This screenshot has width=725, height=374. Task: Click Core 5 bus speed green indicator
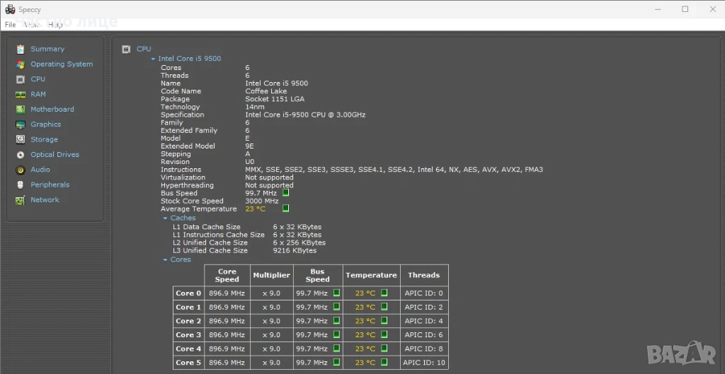[337, 362]
